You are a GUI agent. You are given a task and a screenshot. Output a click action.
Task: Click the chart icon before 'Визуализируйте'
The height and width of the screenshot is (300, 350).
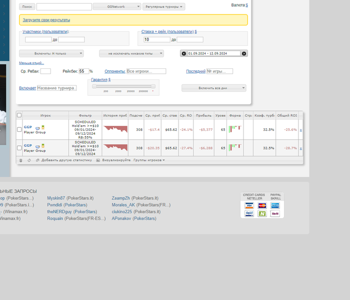[x=98, y=160]
